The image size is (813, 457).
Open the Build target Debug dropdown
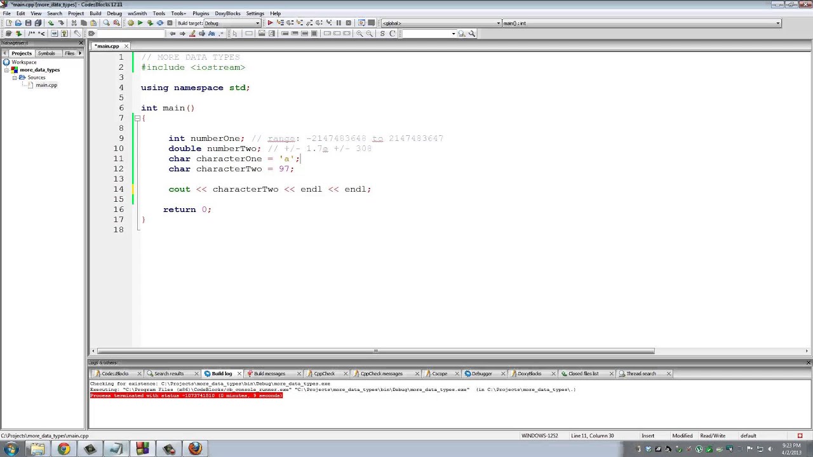pyautogui.click(x=232, y=23)
